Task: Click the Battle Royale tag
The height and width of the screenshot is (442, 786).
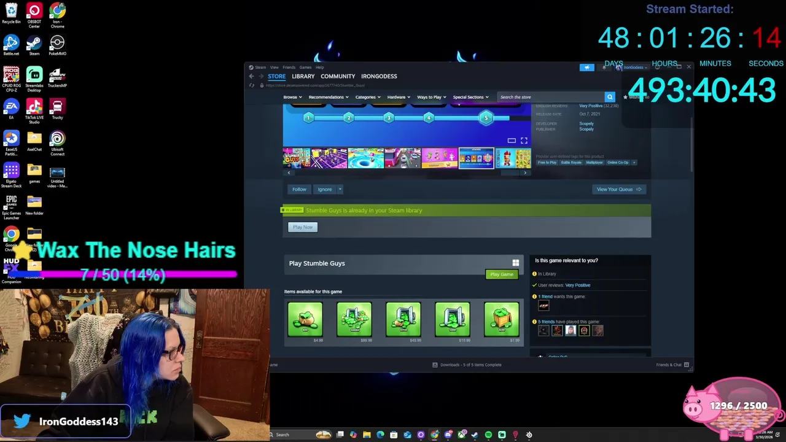Action: click(x=571, y=163)
